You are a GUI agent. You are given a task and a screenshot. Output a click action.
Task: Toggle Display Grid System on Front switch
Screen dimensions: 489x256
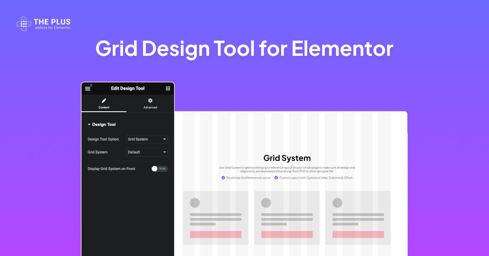tap(159, 169)
